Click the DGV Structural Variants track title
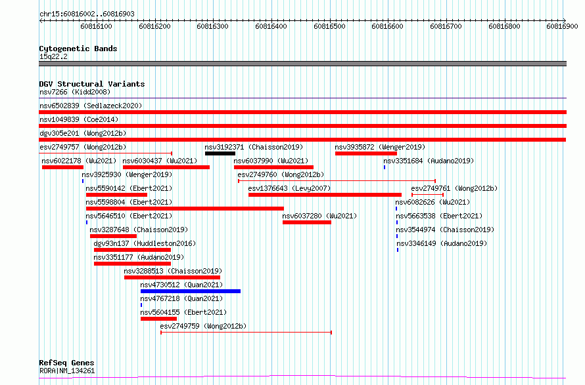 (x=92, y=84)
